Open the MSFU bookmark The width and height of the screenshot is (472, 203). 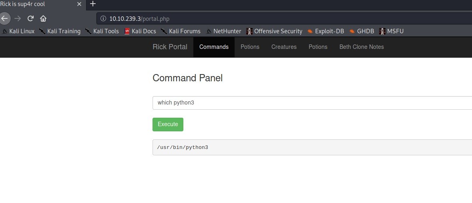coord(391,31)
